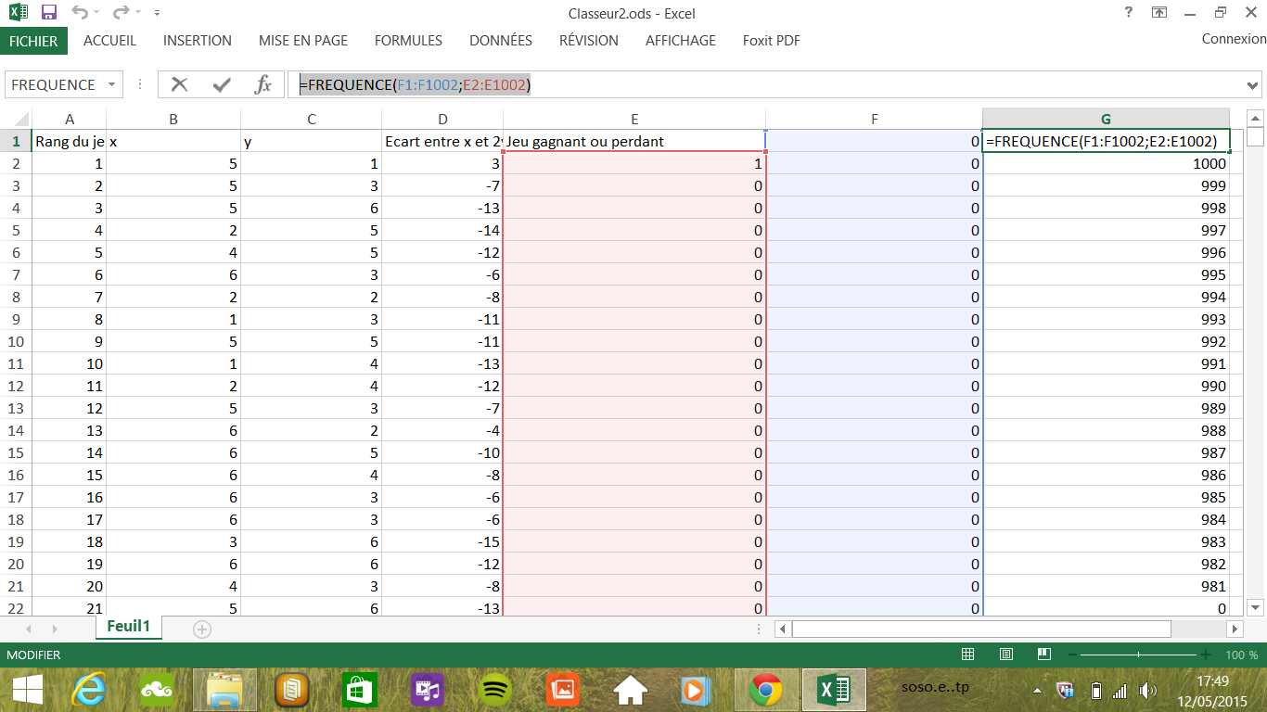This screenshot has height=712, width=1267.
Task: Cancel formula entry with the X icon
Action: point(179,84)
